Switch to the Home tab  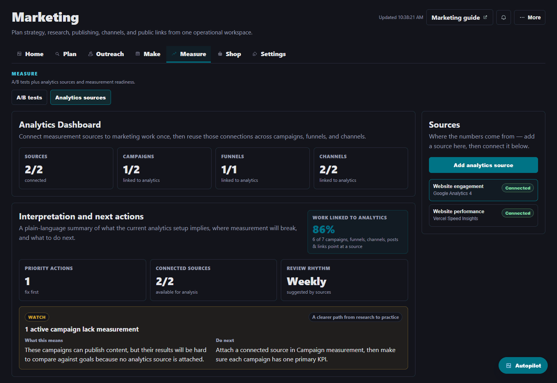tap(30, 54)
